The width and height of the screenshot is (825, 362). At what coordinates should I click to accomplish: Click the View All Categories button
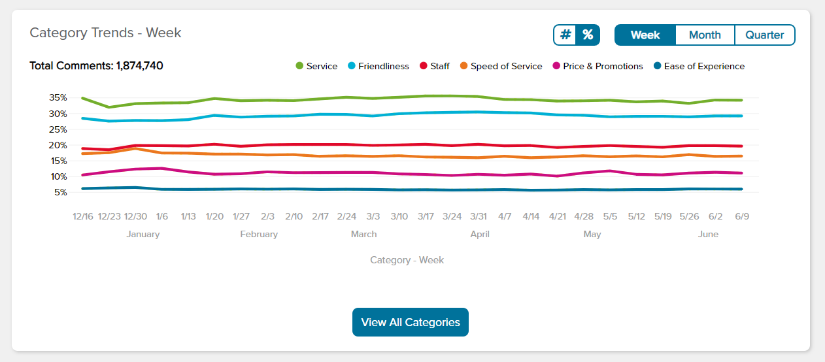pos(411,322)
